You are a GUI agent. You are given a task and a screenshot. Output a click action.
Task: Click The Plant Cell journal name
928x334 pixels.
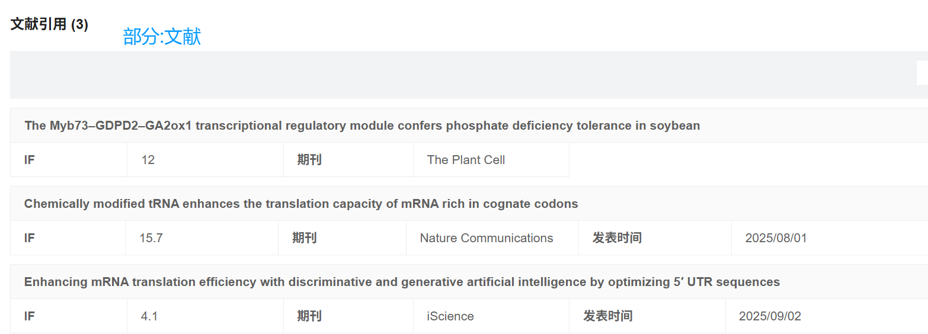[466, 160]
